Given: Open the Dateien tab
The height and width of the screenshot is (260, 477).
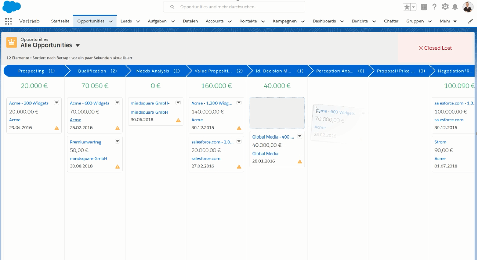Looking at the screenshot, I should click(190, 21).
